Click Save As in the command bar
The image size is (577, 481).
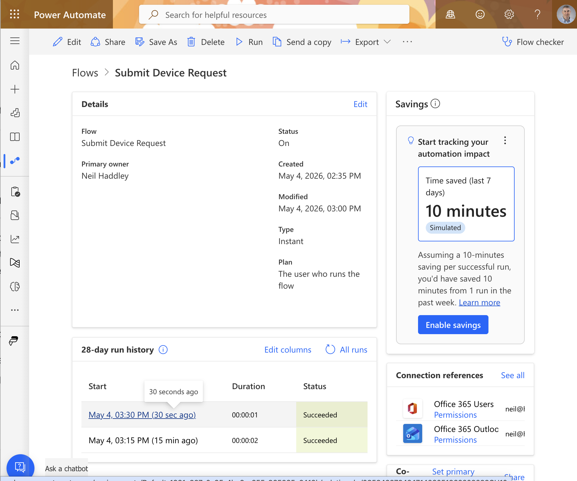156,42
